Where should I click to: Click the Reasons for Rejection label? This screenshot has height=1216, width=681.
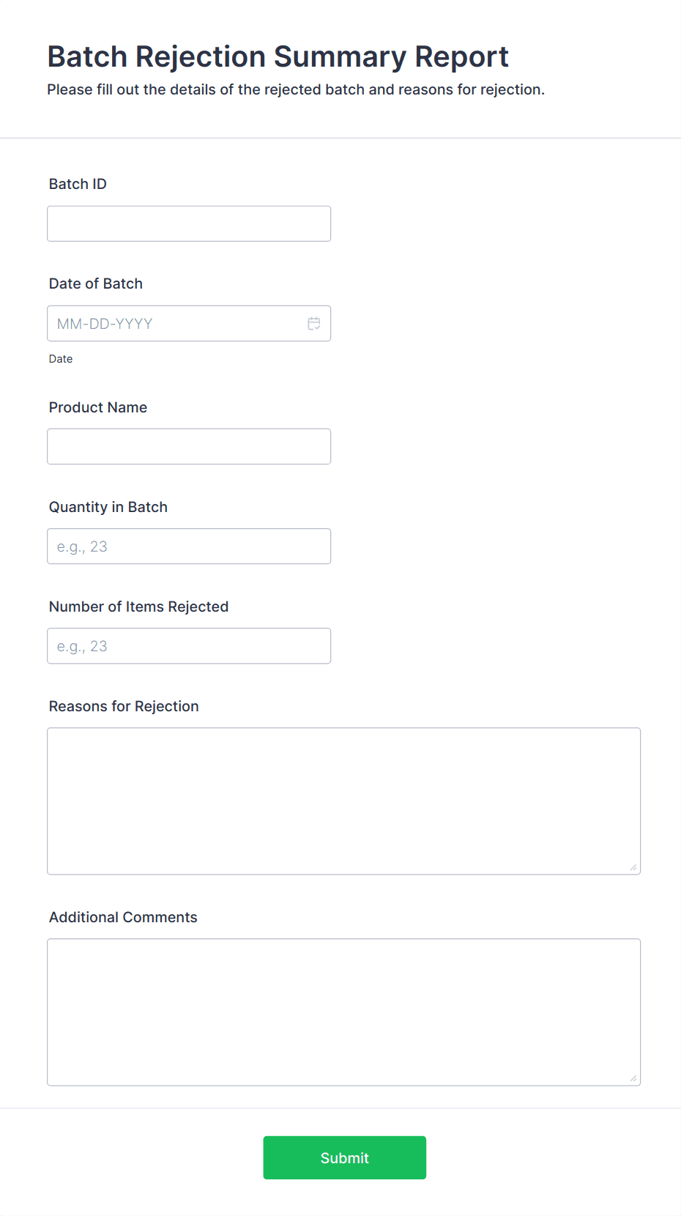click(124, 706)
